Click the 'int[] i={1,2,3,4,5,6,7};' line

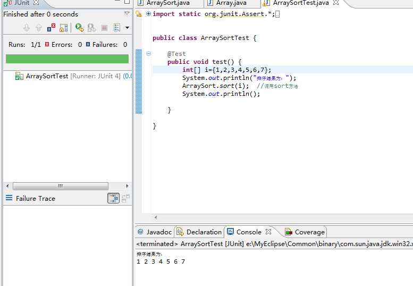point(227,70)
